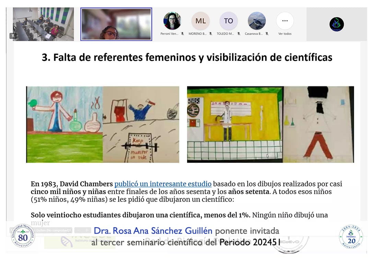Select the ML initials avatar for Moreno
The width and height of the screenshot is (374, 260).
[x=200, y=21]
